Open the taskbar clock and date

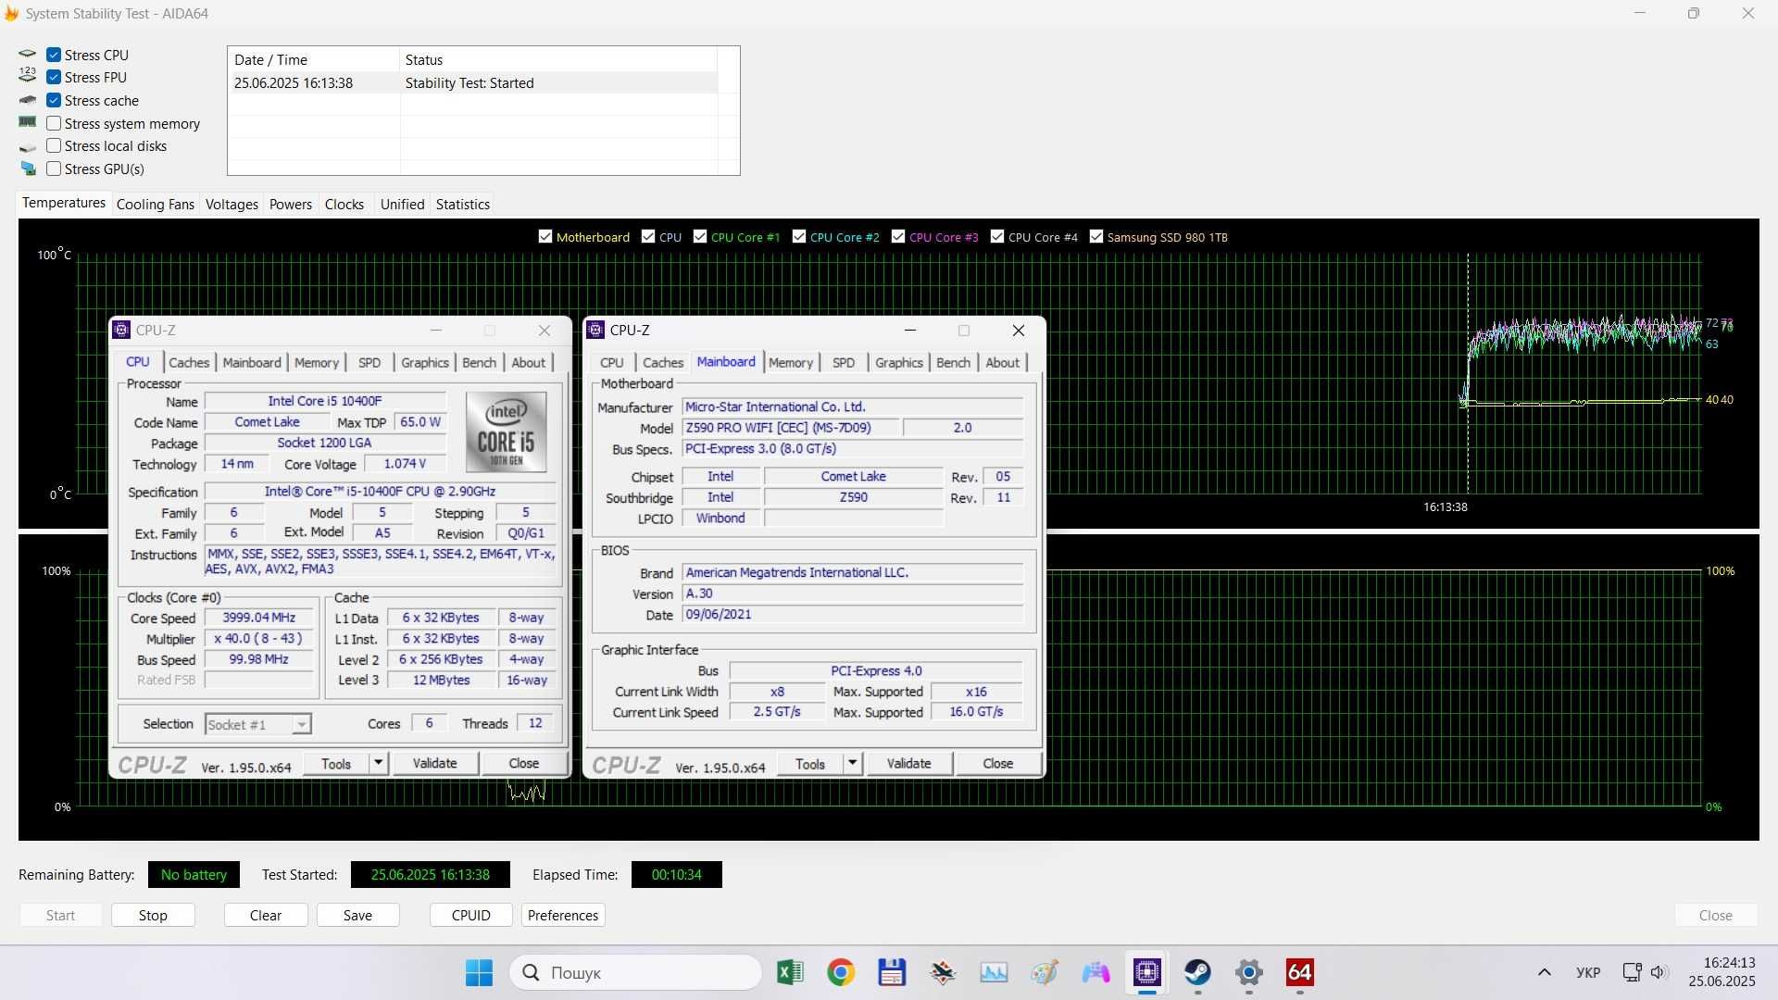(x=1722, y=972)
